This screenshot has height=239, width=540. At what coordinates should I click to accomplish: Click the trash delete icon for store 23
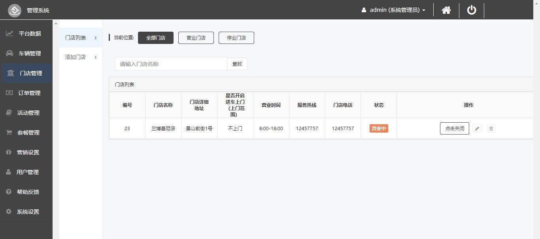[x=491, y=129]
